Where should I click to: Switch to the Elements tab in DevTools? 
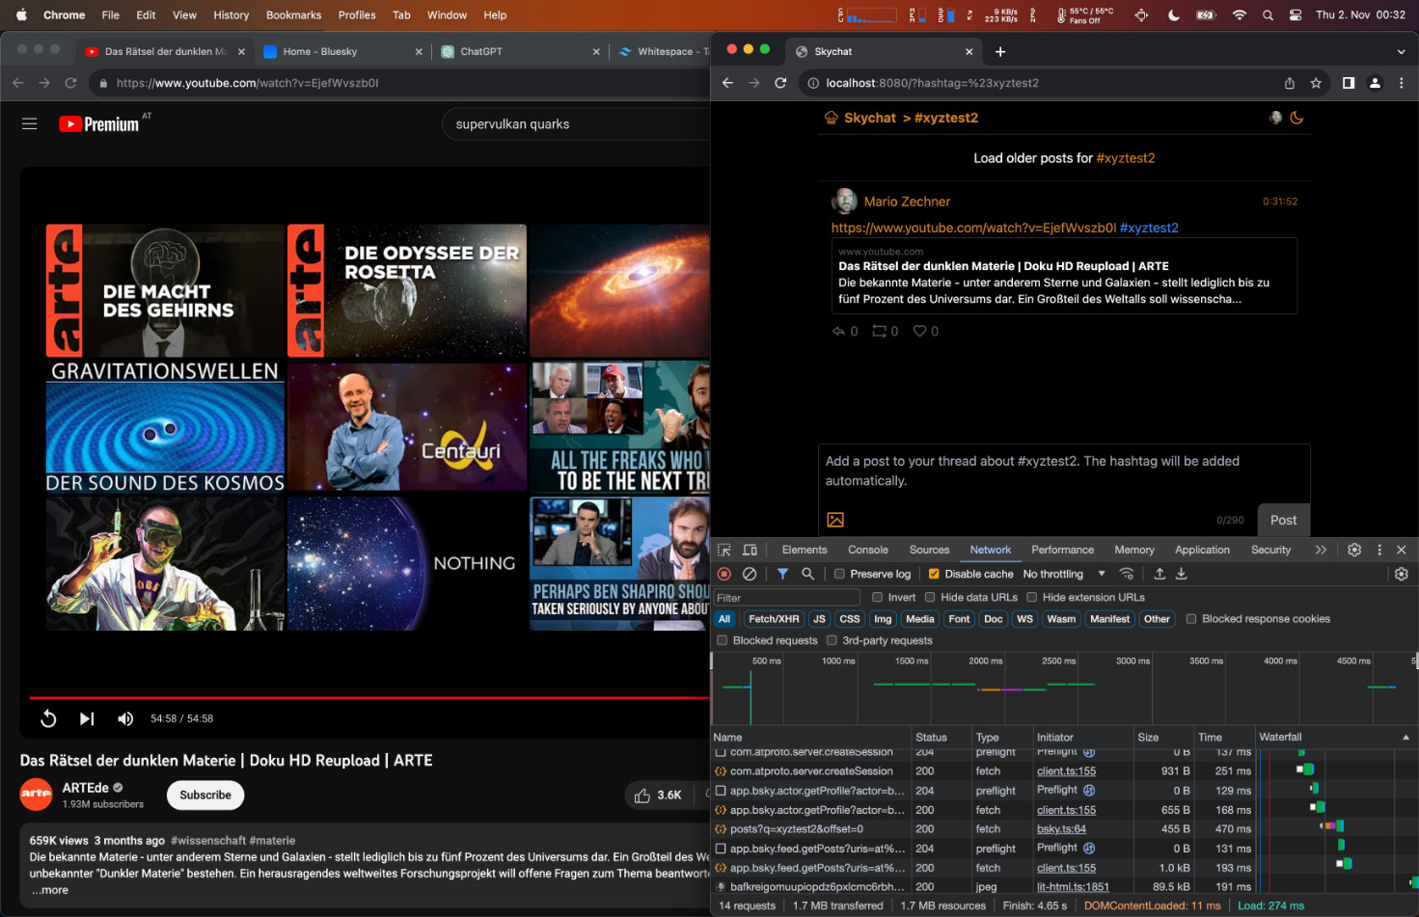pyautogui.click(x=805, y=550)
